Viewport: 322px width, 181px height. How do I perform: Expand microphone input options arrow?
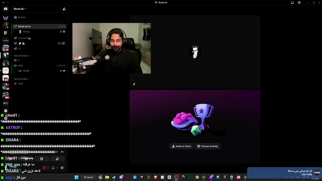(48, 168)
